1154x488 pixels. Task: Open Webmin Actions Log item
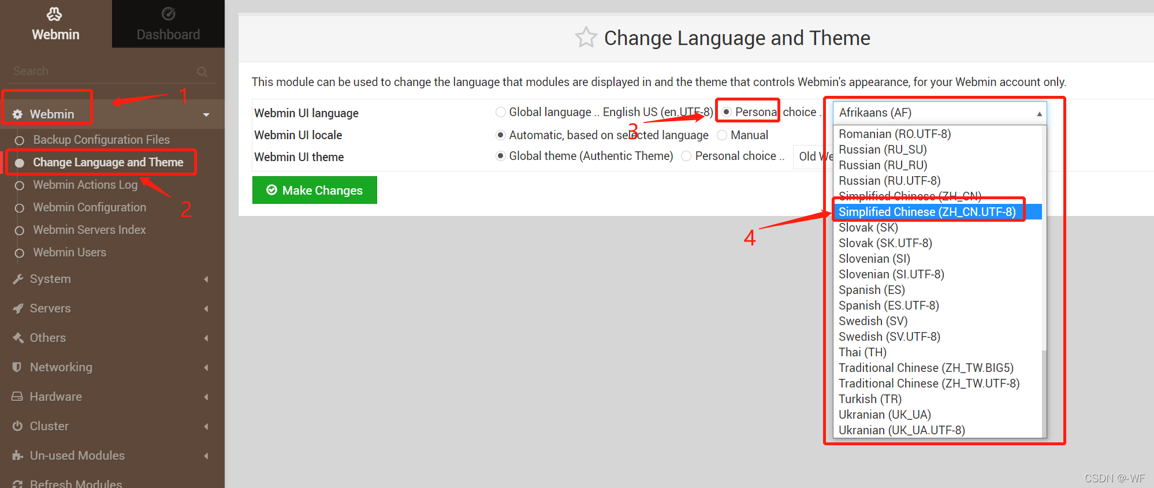(85, 185)
